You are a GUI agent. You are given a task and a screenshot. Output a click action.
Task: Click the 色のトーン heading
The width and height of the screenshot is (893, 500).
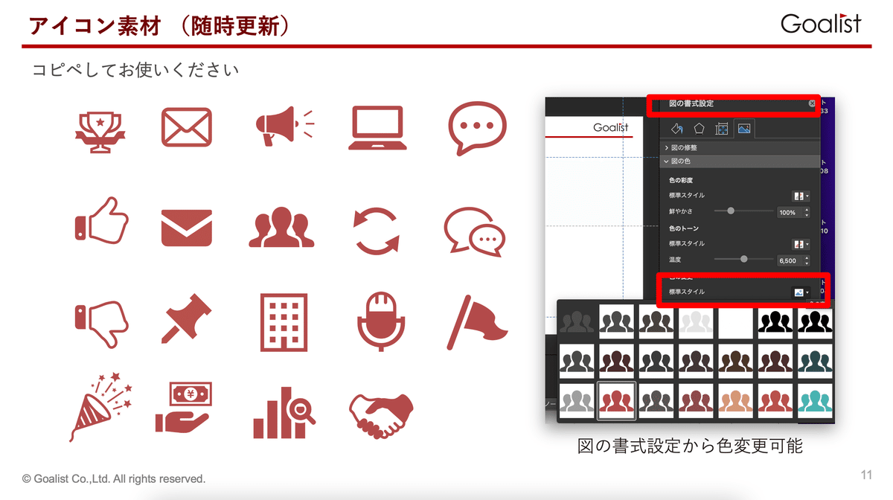tap(683, 228)
